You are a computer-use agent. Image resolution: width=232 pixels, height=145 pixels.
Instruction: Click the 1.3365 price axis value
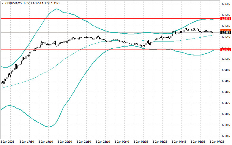(226, 136)
